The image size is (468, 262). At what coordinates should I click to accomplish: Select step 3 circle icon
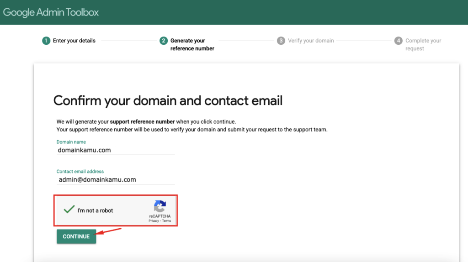pos(281,41)
